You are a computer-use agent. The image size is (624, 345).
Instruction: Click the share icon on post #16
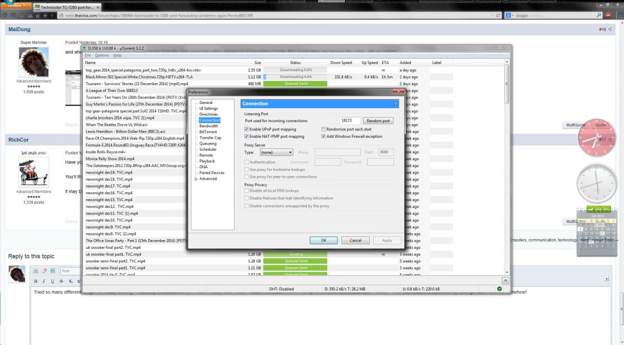(x=610, y=30)
